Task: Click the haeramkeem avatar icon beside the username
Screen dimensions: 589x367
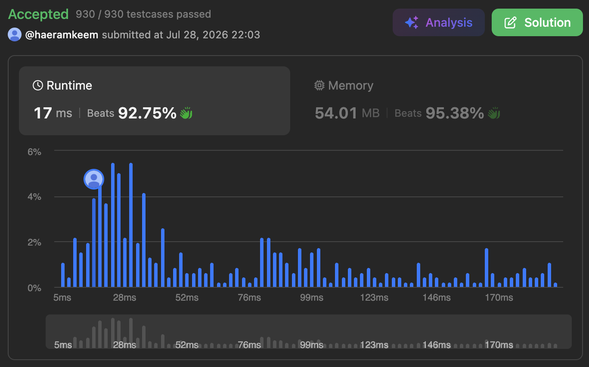Action: [x=15, y=34]
